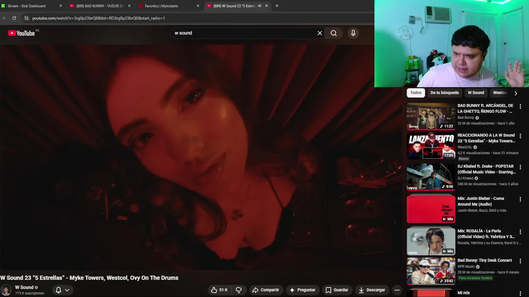Viewport: 529px width, 297px height.
Task: Click the Compartir share button
Action: [266, 290]
